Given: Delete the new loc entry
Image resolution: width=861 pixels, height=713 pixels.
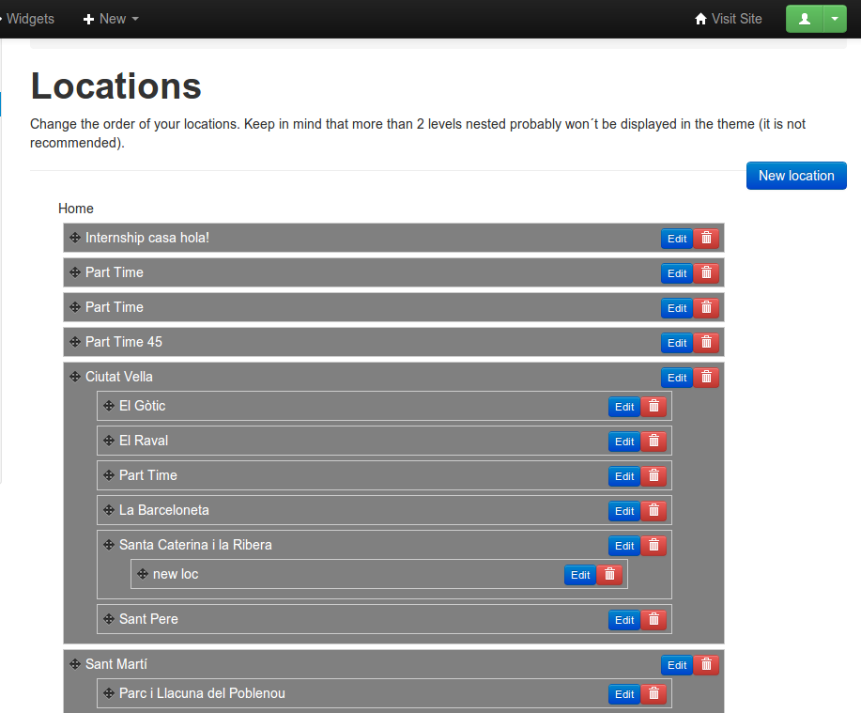Looking at the screenshot, I should [610, 575].
